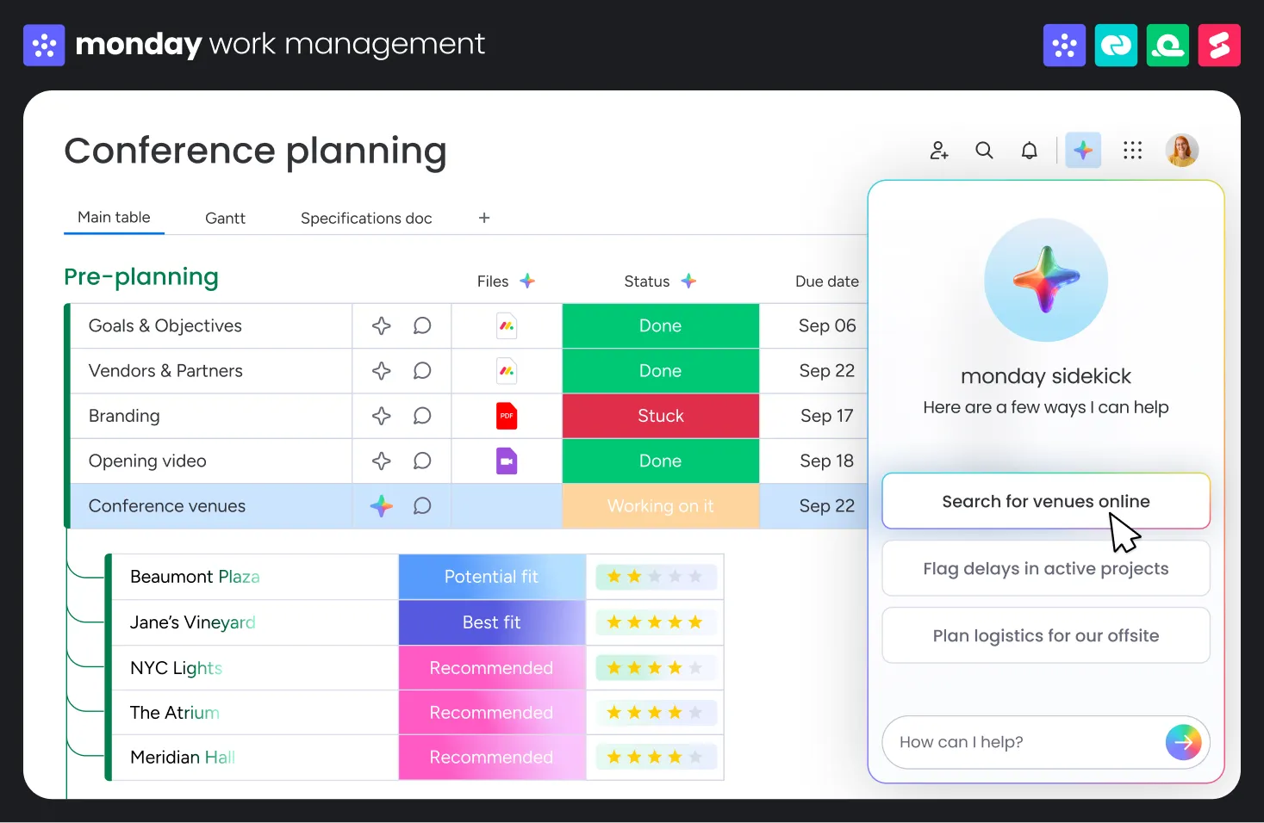Screen dimensions: 1264x823
Task: Change Vendors & Partners Done status
Action: point(661,371)
